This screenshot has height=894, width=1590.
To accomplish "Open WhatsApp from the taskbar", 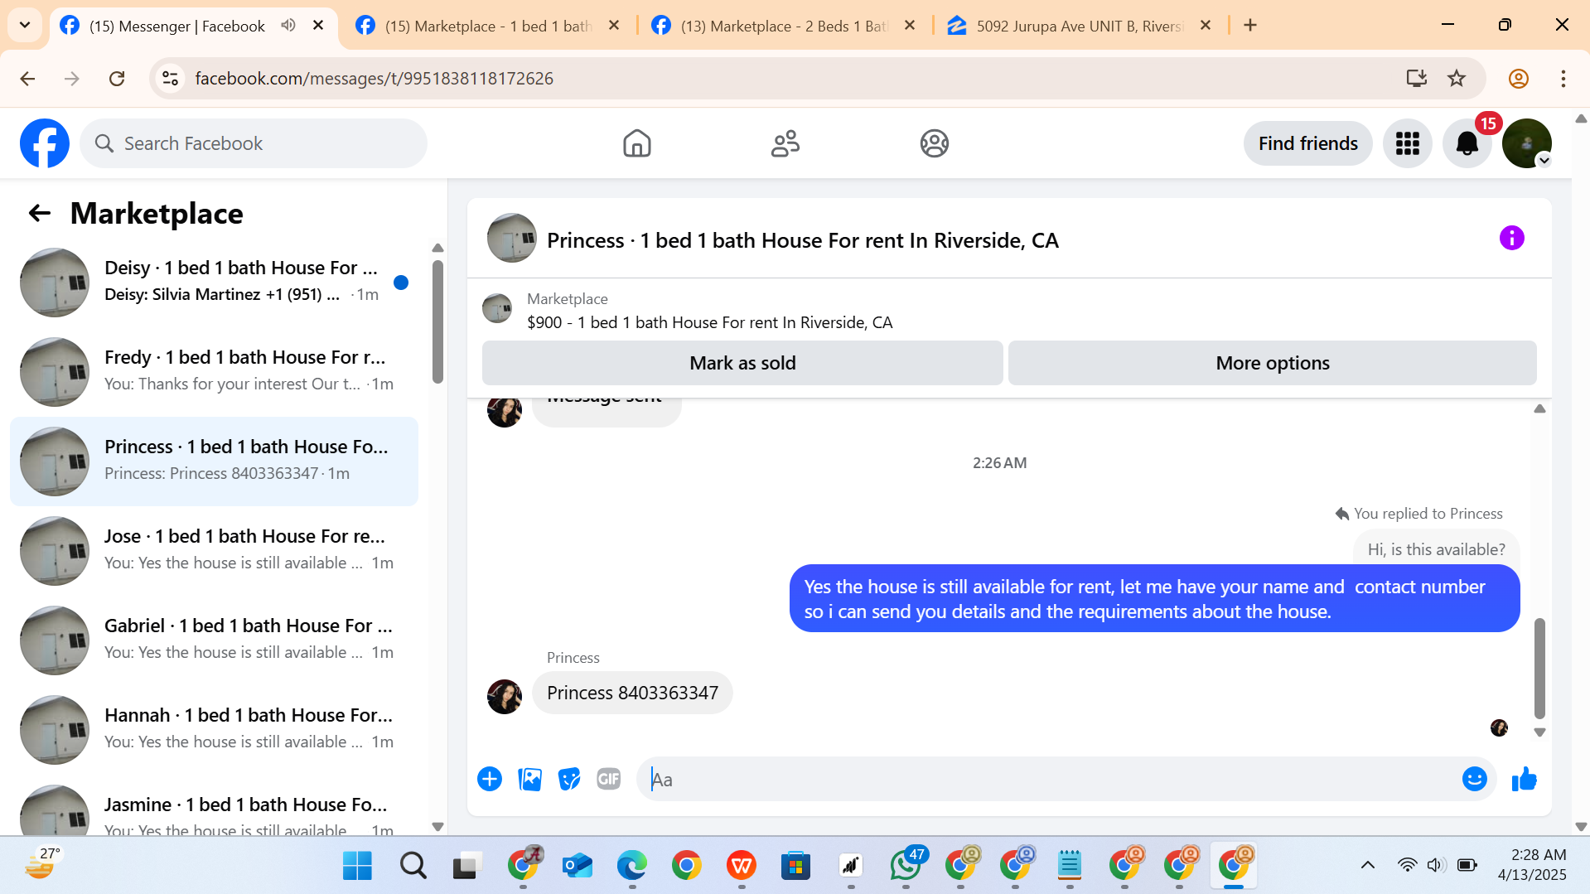I will point(906,866).
